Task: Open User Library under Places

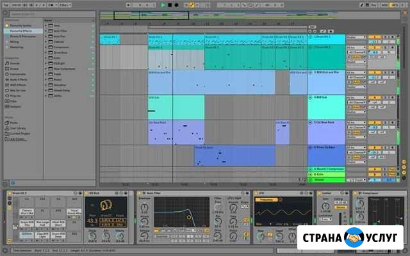Action: coord(18,128)
